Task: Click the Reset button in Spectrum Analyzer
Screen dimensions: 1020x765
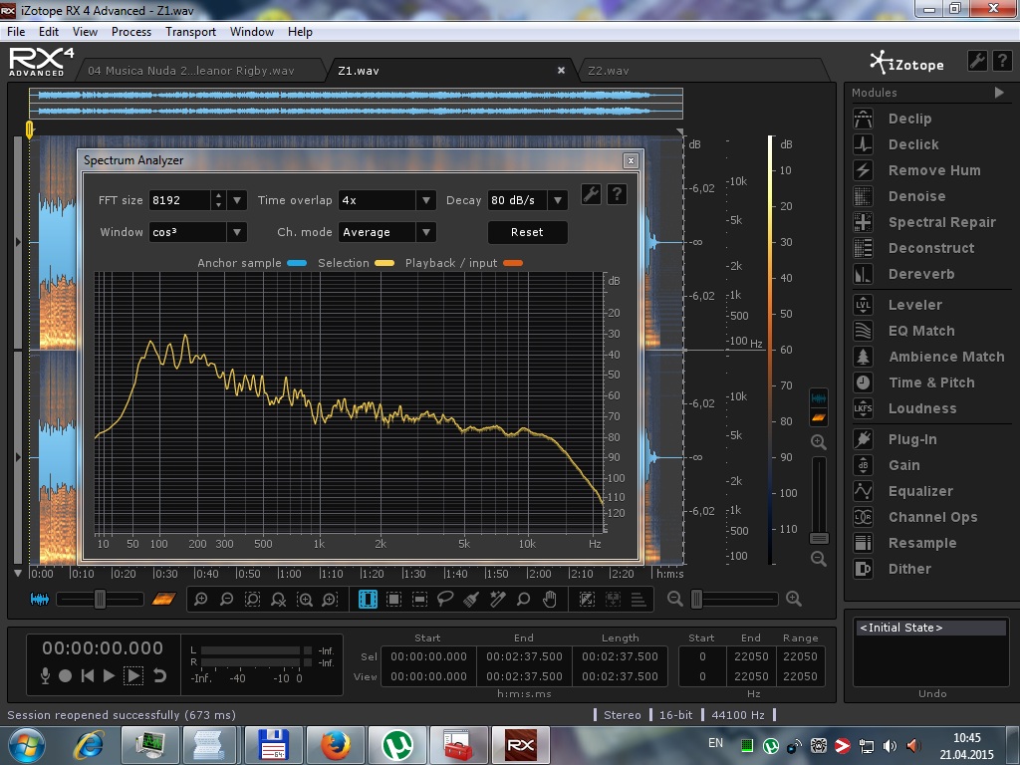Action: point(527,232)
